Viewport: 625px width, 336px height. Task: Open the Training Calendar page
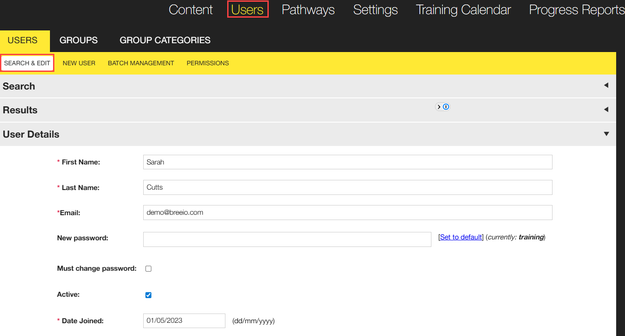(x=463, y=10)
